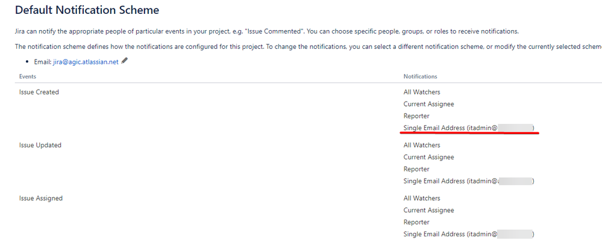
Task: Click All Watchers under Issue Created
Action: click(422, 92)
